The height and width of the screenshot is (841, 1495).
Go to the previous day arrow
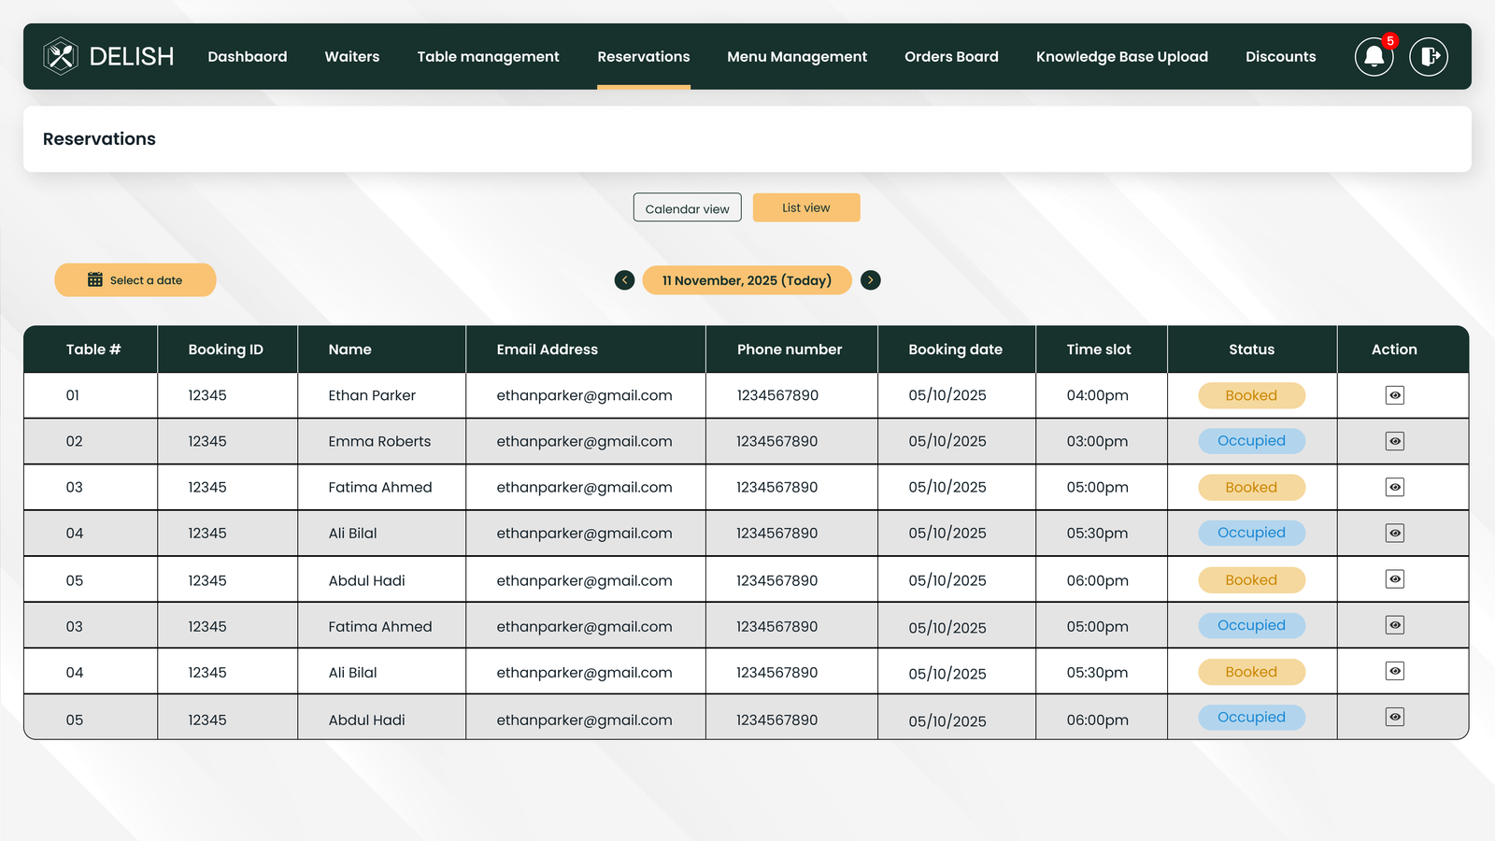(625, 280)
